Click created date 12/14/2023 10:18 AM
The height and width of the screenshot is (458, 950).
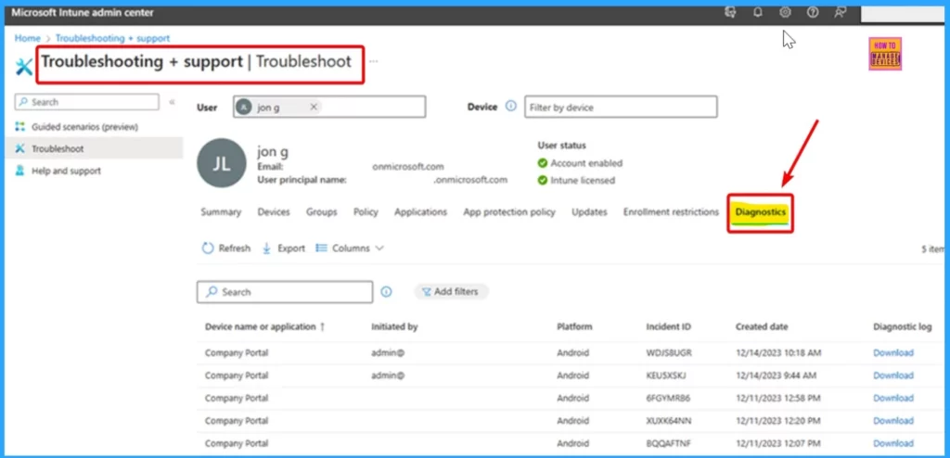(778, 352)
